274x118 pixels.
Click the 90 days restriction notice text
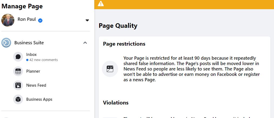pyautogui.click(x=192, y=69)
